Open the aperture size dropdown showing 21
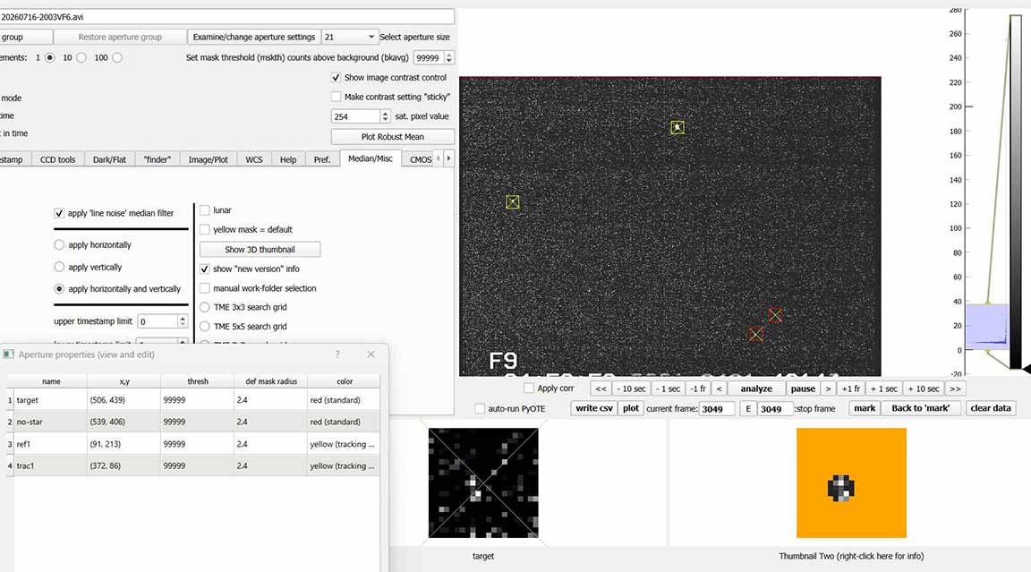 [x=350, y=37]
